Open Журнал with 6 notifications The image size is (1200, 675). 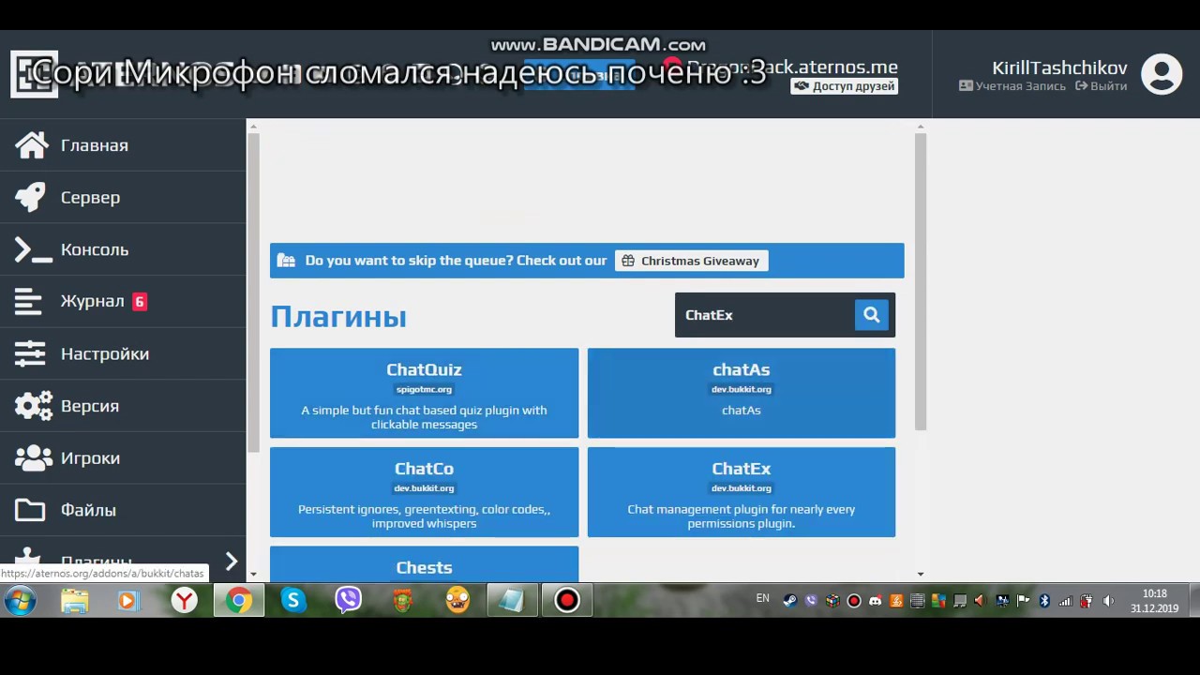pyautogui.click(x=123, y=302)
